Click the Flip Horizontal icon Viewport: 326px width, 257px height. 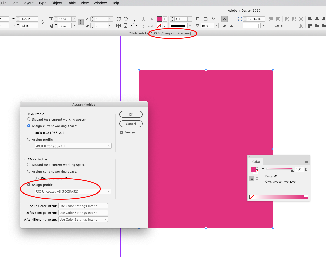119,26
